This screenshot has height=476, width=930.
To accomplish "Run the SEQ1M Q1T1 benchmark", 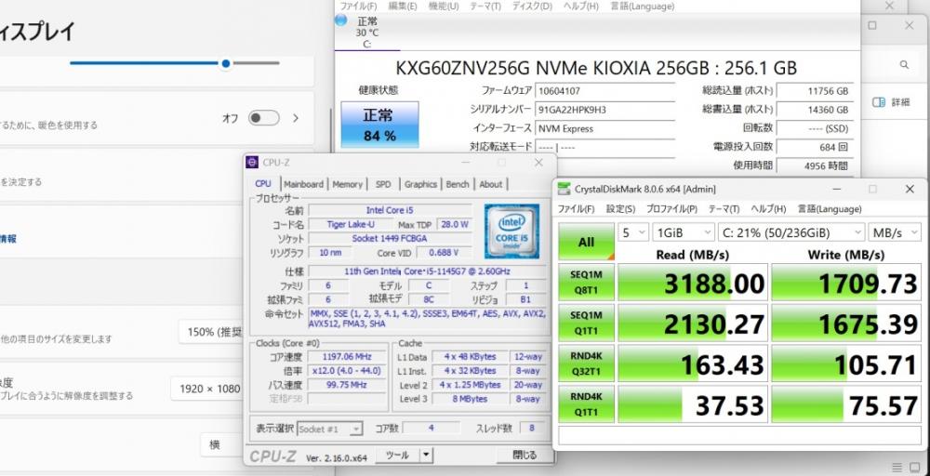I will pos(586,323).
